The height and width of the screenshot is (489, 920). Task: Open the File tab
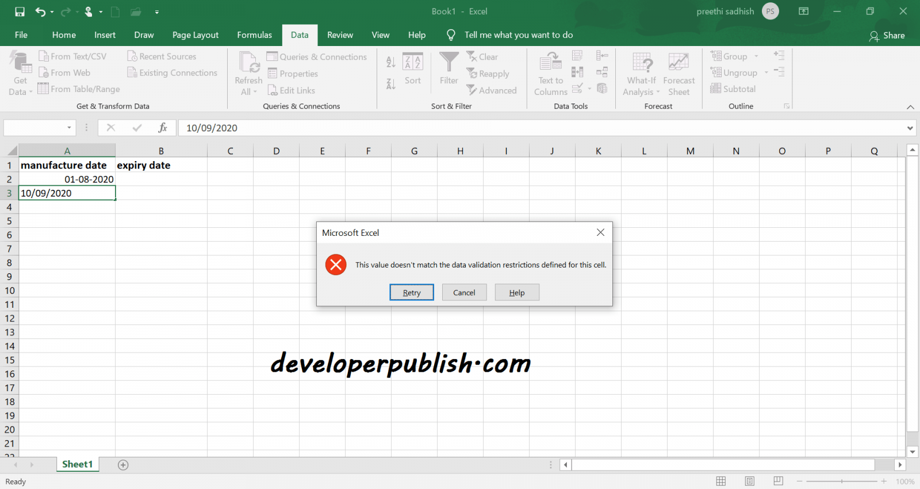21,35
